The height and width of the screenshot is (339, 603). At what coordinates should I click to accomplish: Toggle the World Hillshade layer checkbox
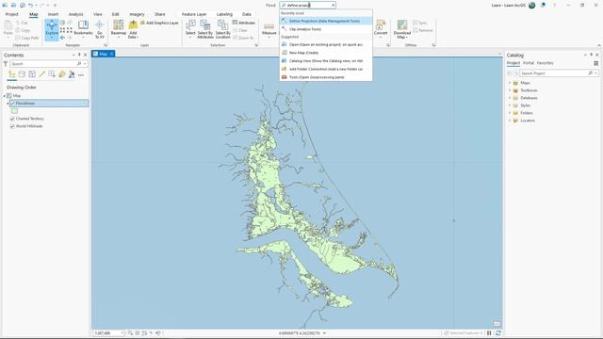[12, 126]
